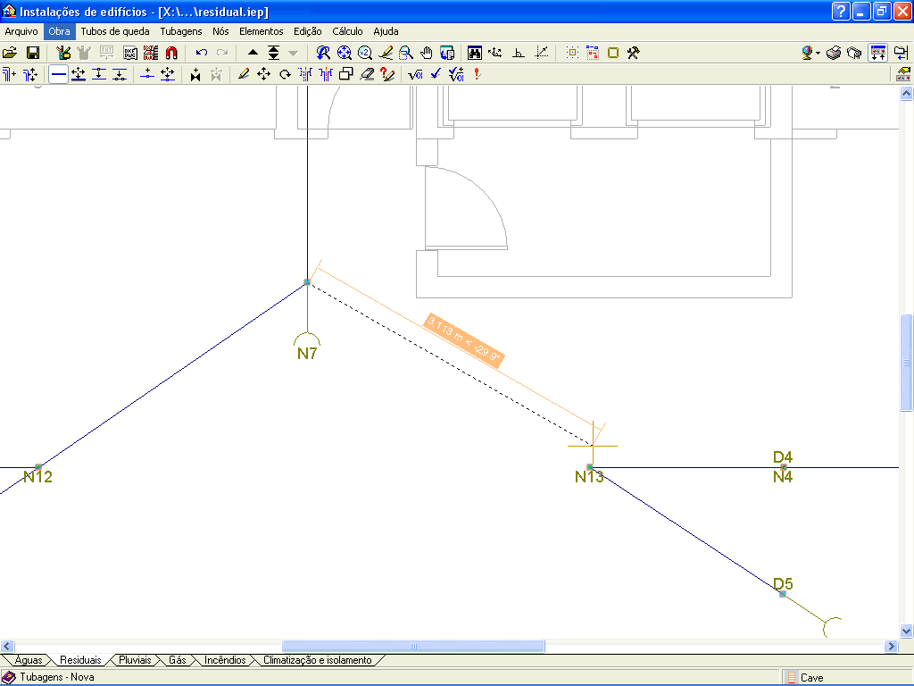914x686 pixels.
Task: Click the horizontal scrollbar thumb
Action: 413,647
